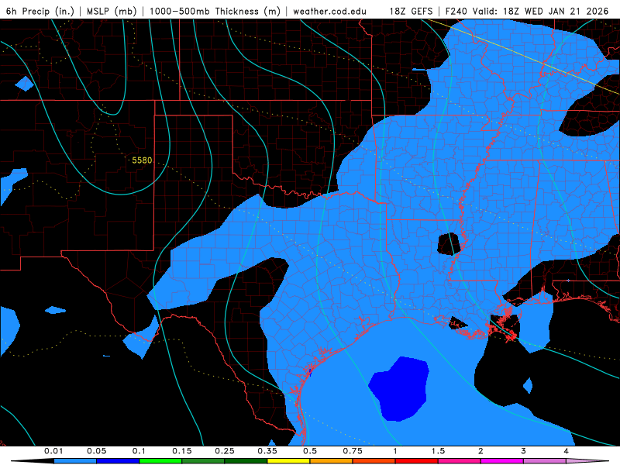Click the 0.75 legend value
Image resolution: width=620 pixels, height=465 pixels.
click(x=353, y=451)
